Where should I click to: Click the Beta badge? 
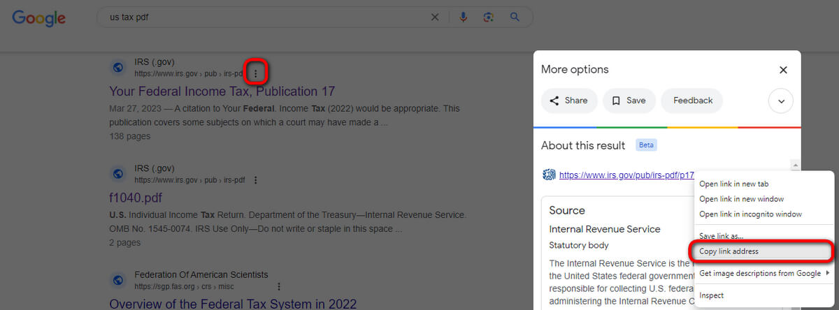click(646, 145)
